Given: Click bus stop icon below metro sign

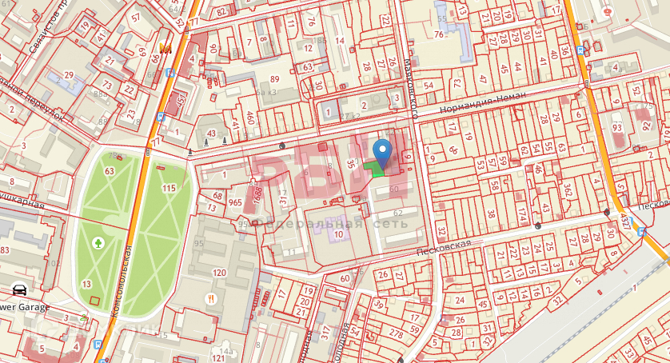Looking at the screenshot, I should [171, 73].
